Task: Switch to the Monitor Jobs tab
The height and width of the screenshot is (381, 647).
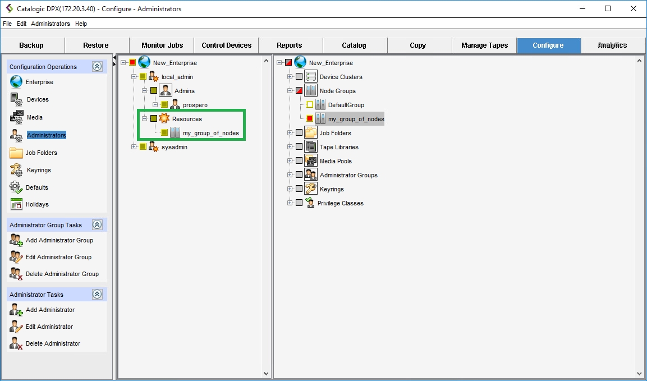Action: [x=162, y=45]
